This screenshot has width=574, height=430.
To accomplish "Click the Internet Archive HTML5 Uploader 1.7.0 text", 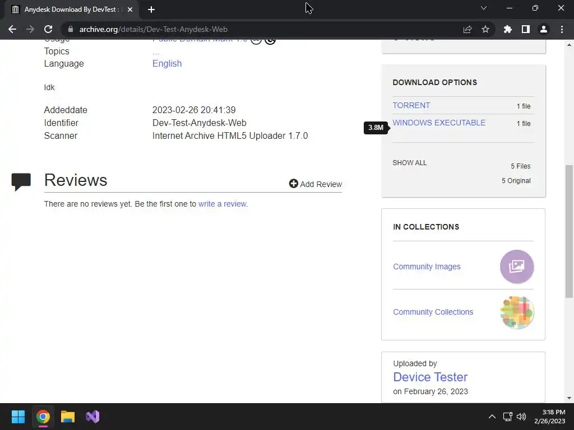I will 230,135.
